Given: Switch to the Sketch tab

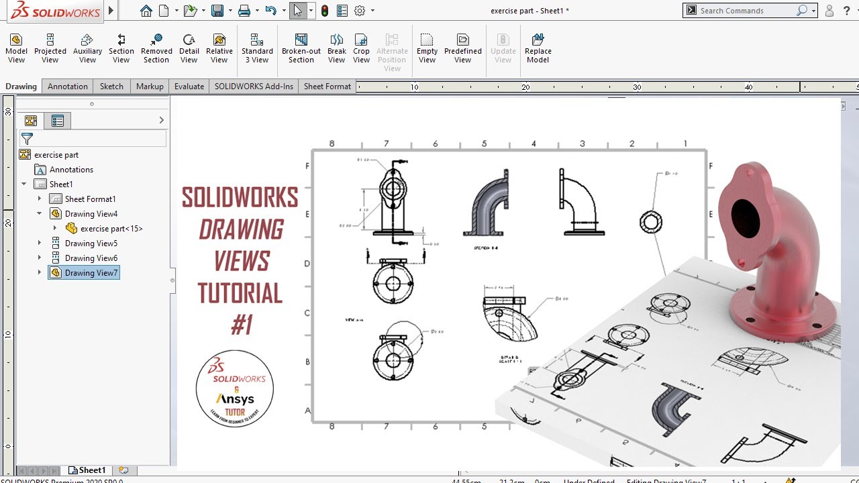Looking at the screenshot, I should click(x=111, y=86).
